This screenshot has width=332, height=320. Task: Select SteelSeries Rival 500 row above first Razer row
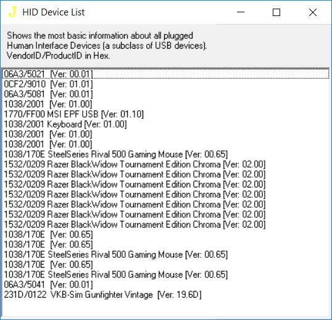tap(166, 154)
